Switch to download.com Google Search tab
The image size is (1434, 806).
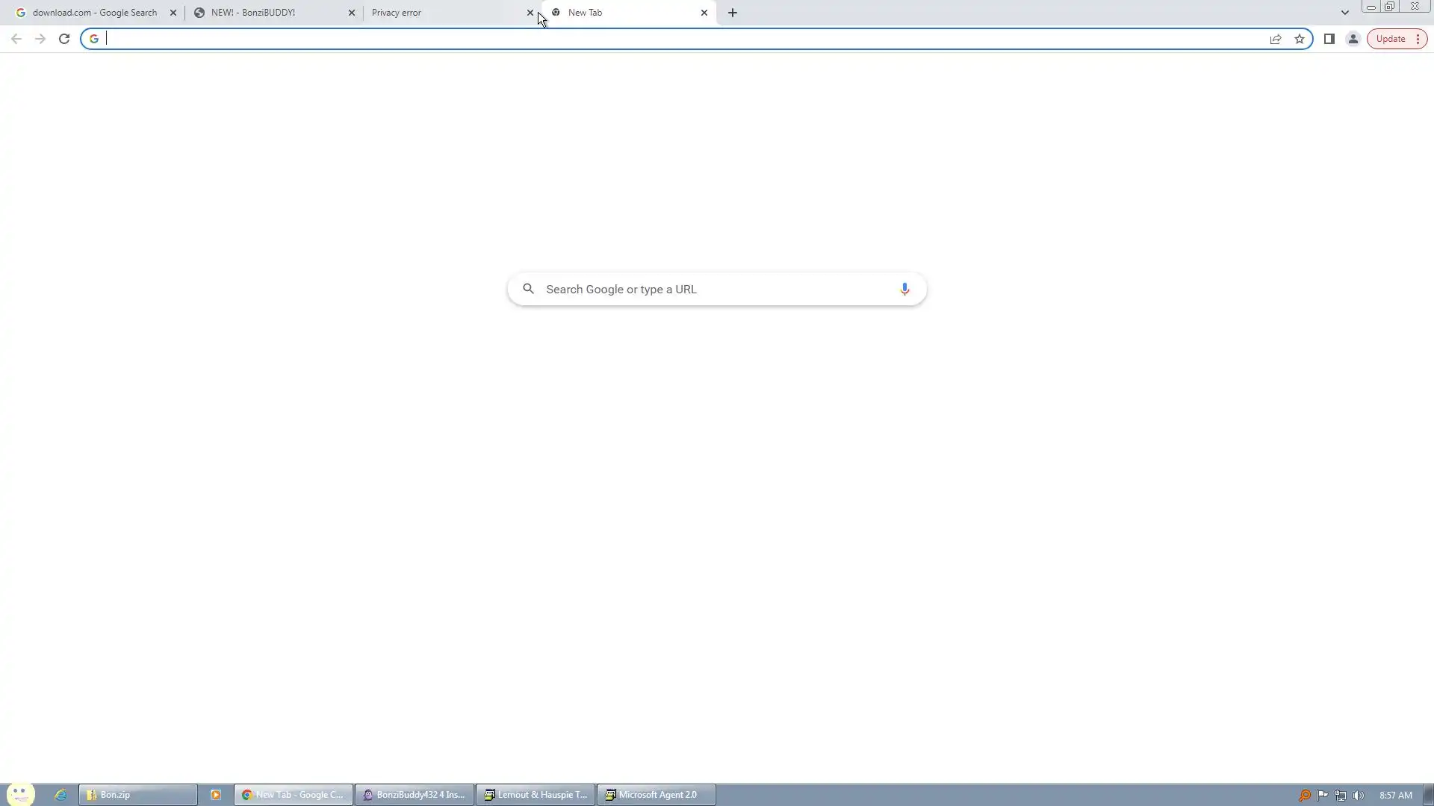click(x=94, y=13)
